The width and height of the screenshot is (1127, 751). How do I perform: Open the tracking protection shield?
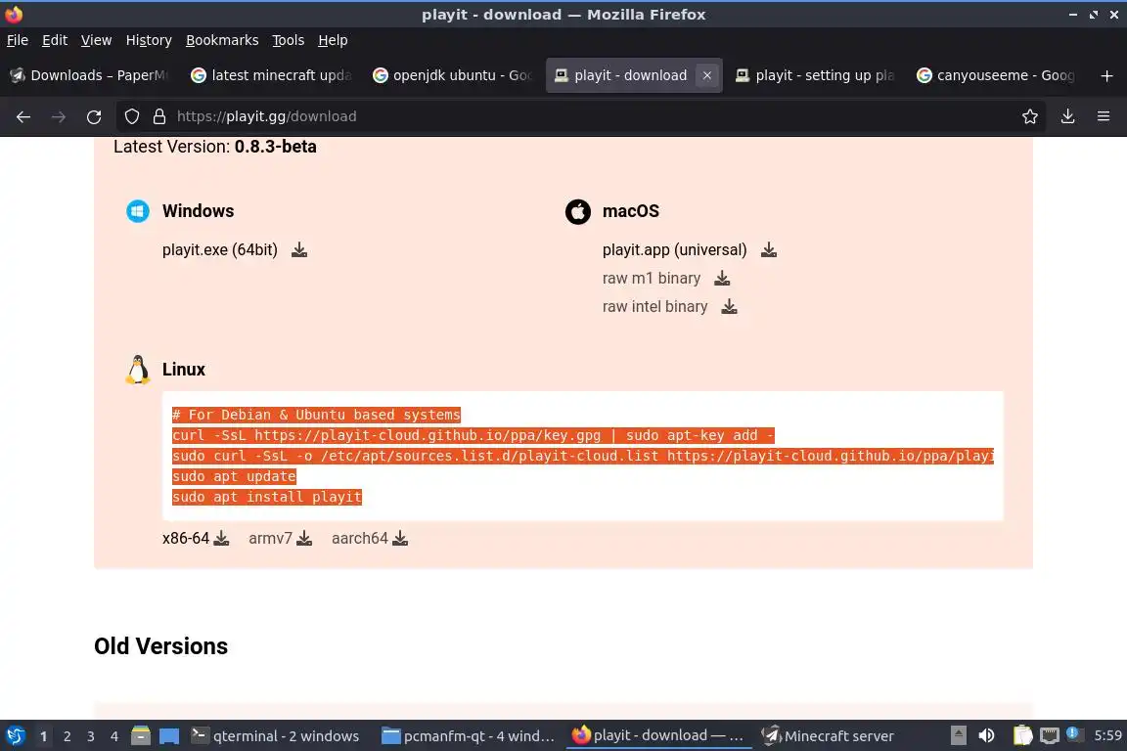point(131,116)
